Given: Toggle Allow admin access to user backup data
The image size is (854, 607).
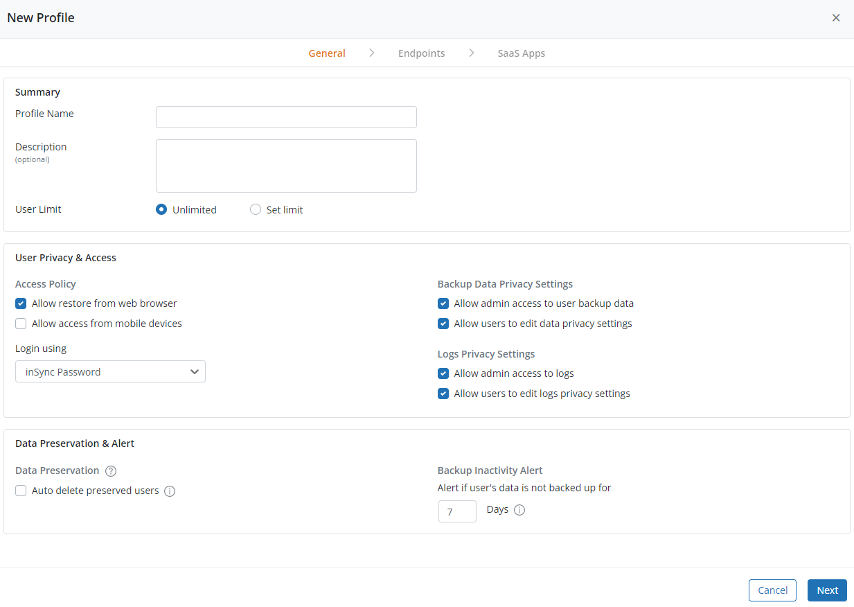Looking at the screenshot, I should 443,303.
